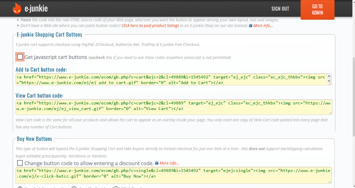355x188 pixels.
Task: Open the 'Click here to post product listings' link
Action: 150,26
